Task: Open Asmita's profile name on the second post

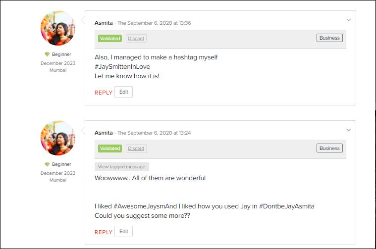Action: pos(104,133)
